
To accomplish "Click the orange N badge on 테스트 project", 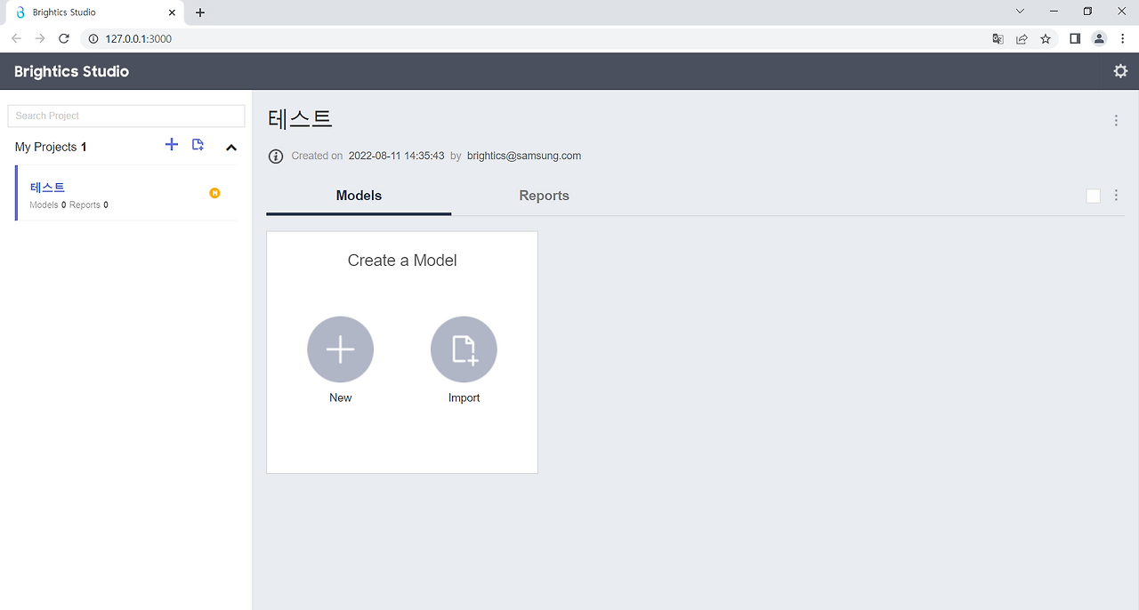I will pos(214,192).
